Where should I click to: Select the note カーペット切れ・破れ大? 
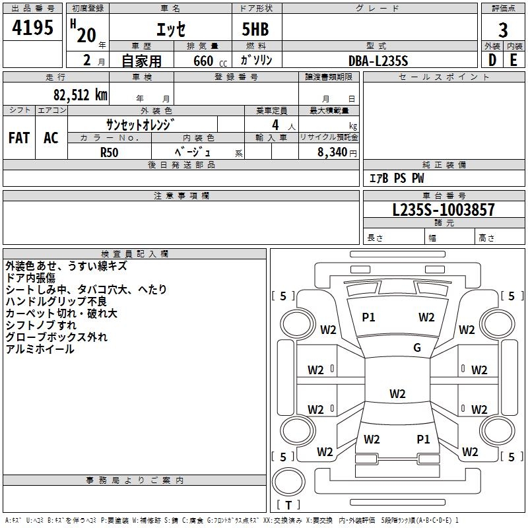(x=61, y=313)
